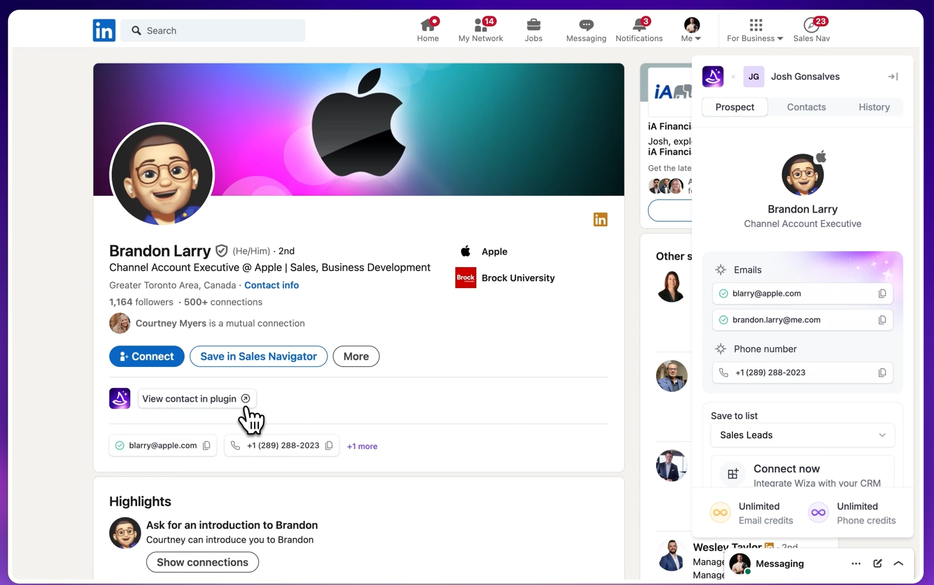The width and height of the screenshot is (934, 585).
Task: Open Messaging in the top nav
Action: 586,30
